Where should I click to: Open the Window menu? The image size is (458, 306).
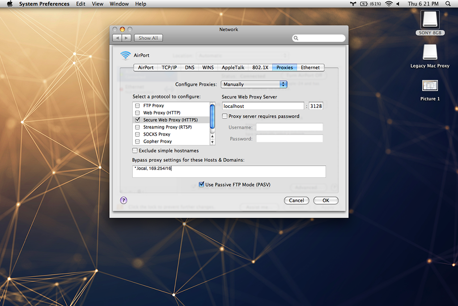click(x=119, y=4)
